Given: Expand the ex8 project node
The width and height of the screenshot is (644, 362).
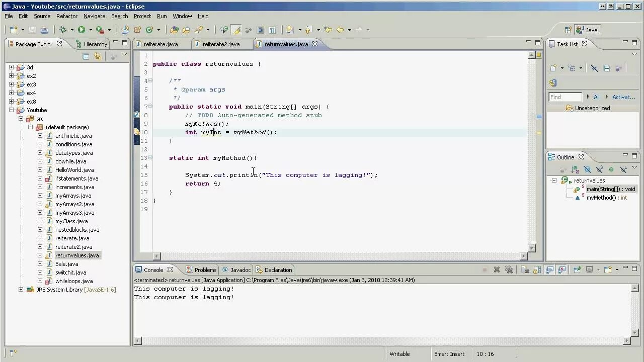Looking at the screenshot, I should pyautogui.click(x=12, y=102).
